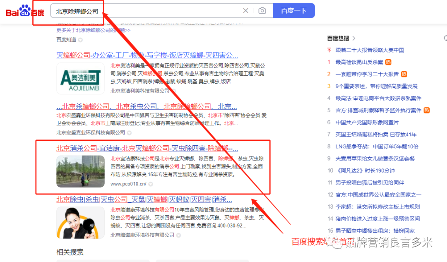Click the 百度一下 search button
Image resolution: width=447 pixels, height=262 pixels.
[293, 11]
